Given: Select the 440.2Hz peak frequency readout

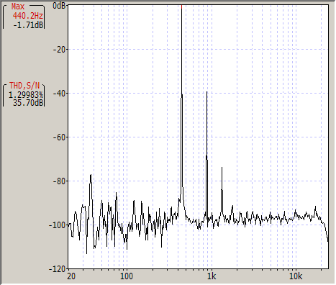Looking at the screenshot, I should coord(28,16).
